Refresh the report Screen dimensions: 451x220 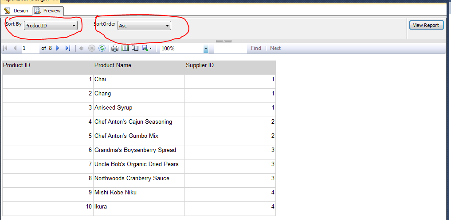tap(102, 49)
